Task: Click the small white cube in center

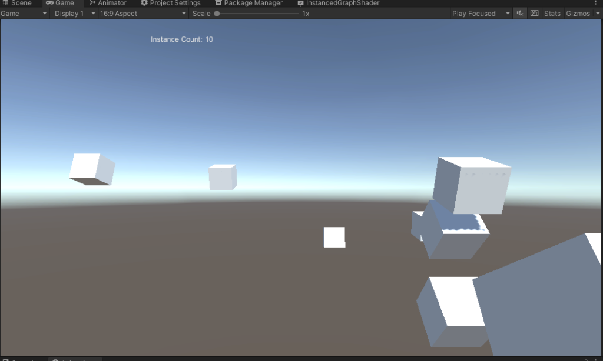Action: click(334, 237)
